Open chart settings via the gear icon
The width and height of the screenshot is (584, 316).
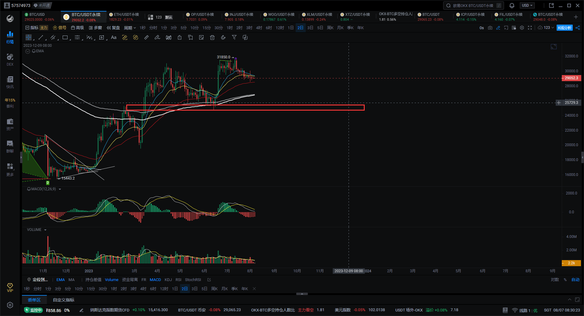(522, 28)
